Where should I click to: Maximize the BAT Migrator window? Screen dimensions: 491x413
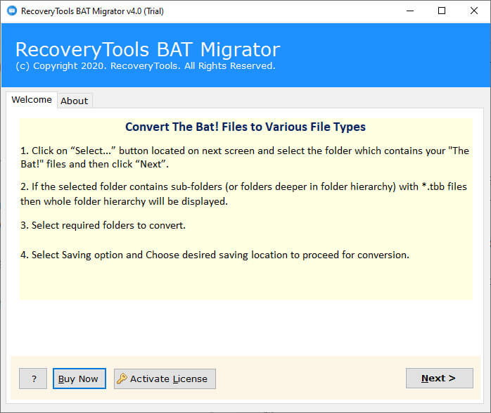[442, 11]
